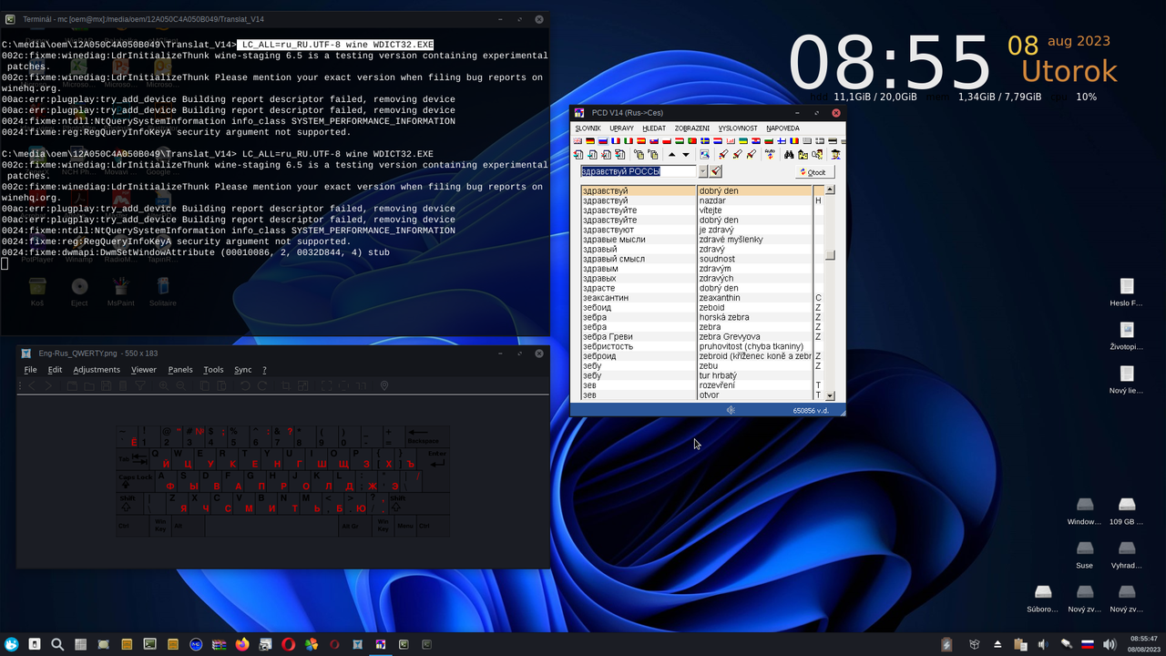Select the German flag language in PCD
Screen dimensions: 1166x656
590,141
